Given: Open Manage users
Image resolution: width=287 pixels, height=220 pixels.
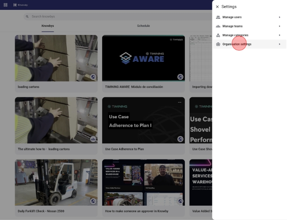Looking at the screenshot, I should pyautogui.click(x=249, y=17).
